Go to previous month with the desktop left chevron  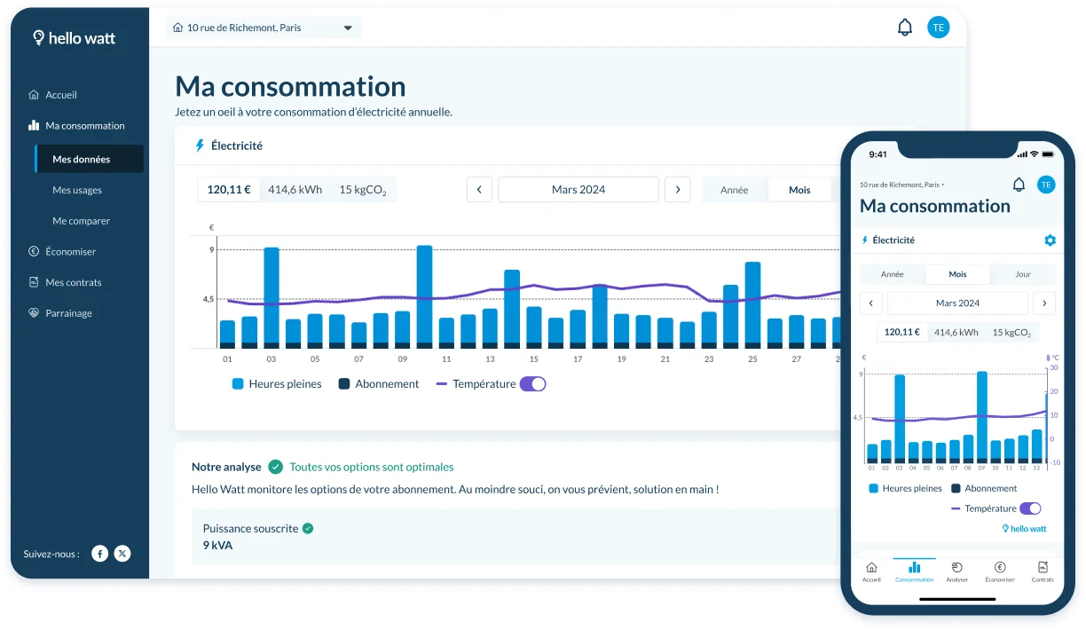click(x=479, y=190)
